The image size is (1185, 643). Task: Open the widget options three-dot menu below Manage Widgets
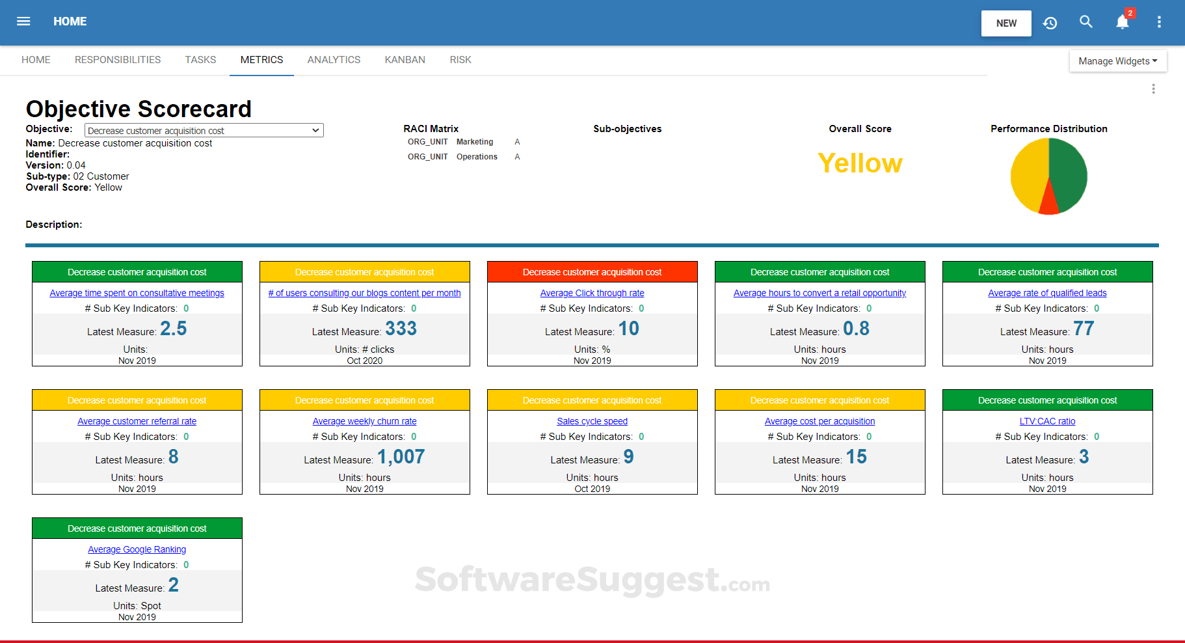1153,89
